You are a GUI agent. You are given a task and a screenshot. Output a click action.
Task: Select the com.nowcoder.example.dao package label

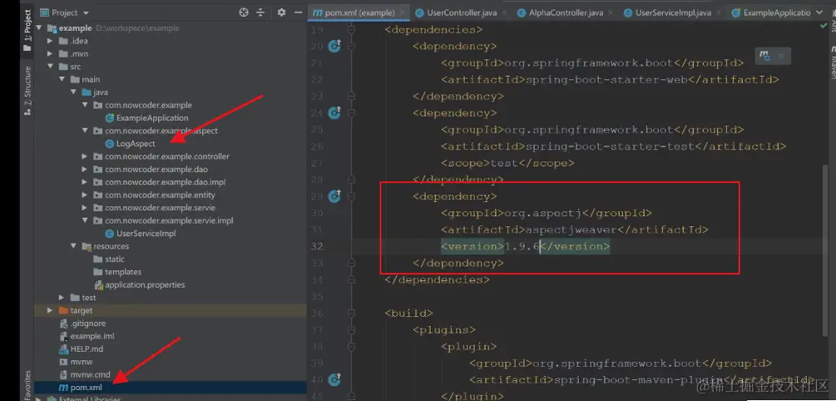[158, 170]
